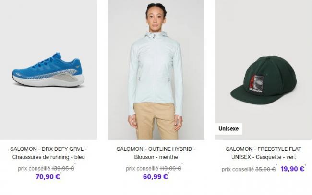Click the crossed-out 35,00 € price

(265, 169)
